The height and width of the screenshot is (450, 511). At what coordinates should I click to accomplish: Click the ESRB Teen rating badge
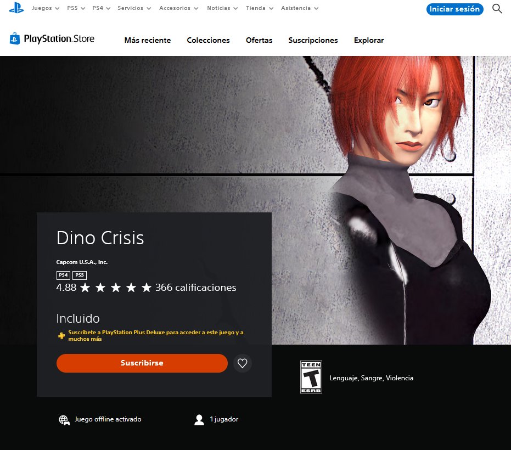[x=311, y=377]
